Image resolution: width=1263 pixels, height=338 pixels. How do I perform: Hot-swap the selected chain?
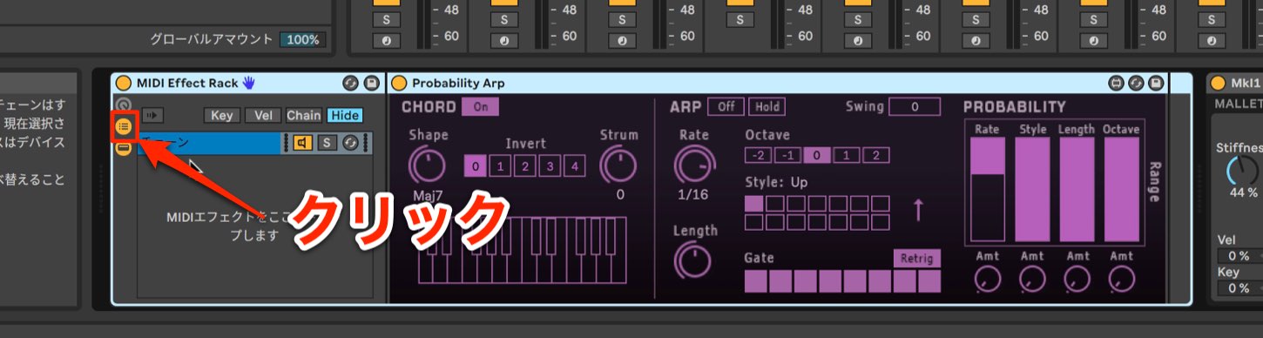tap(351, 143)
